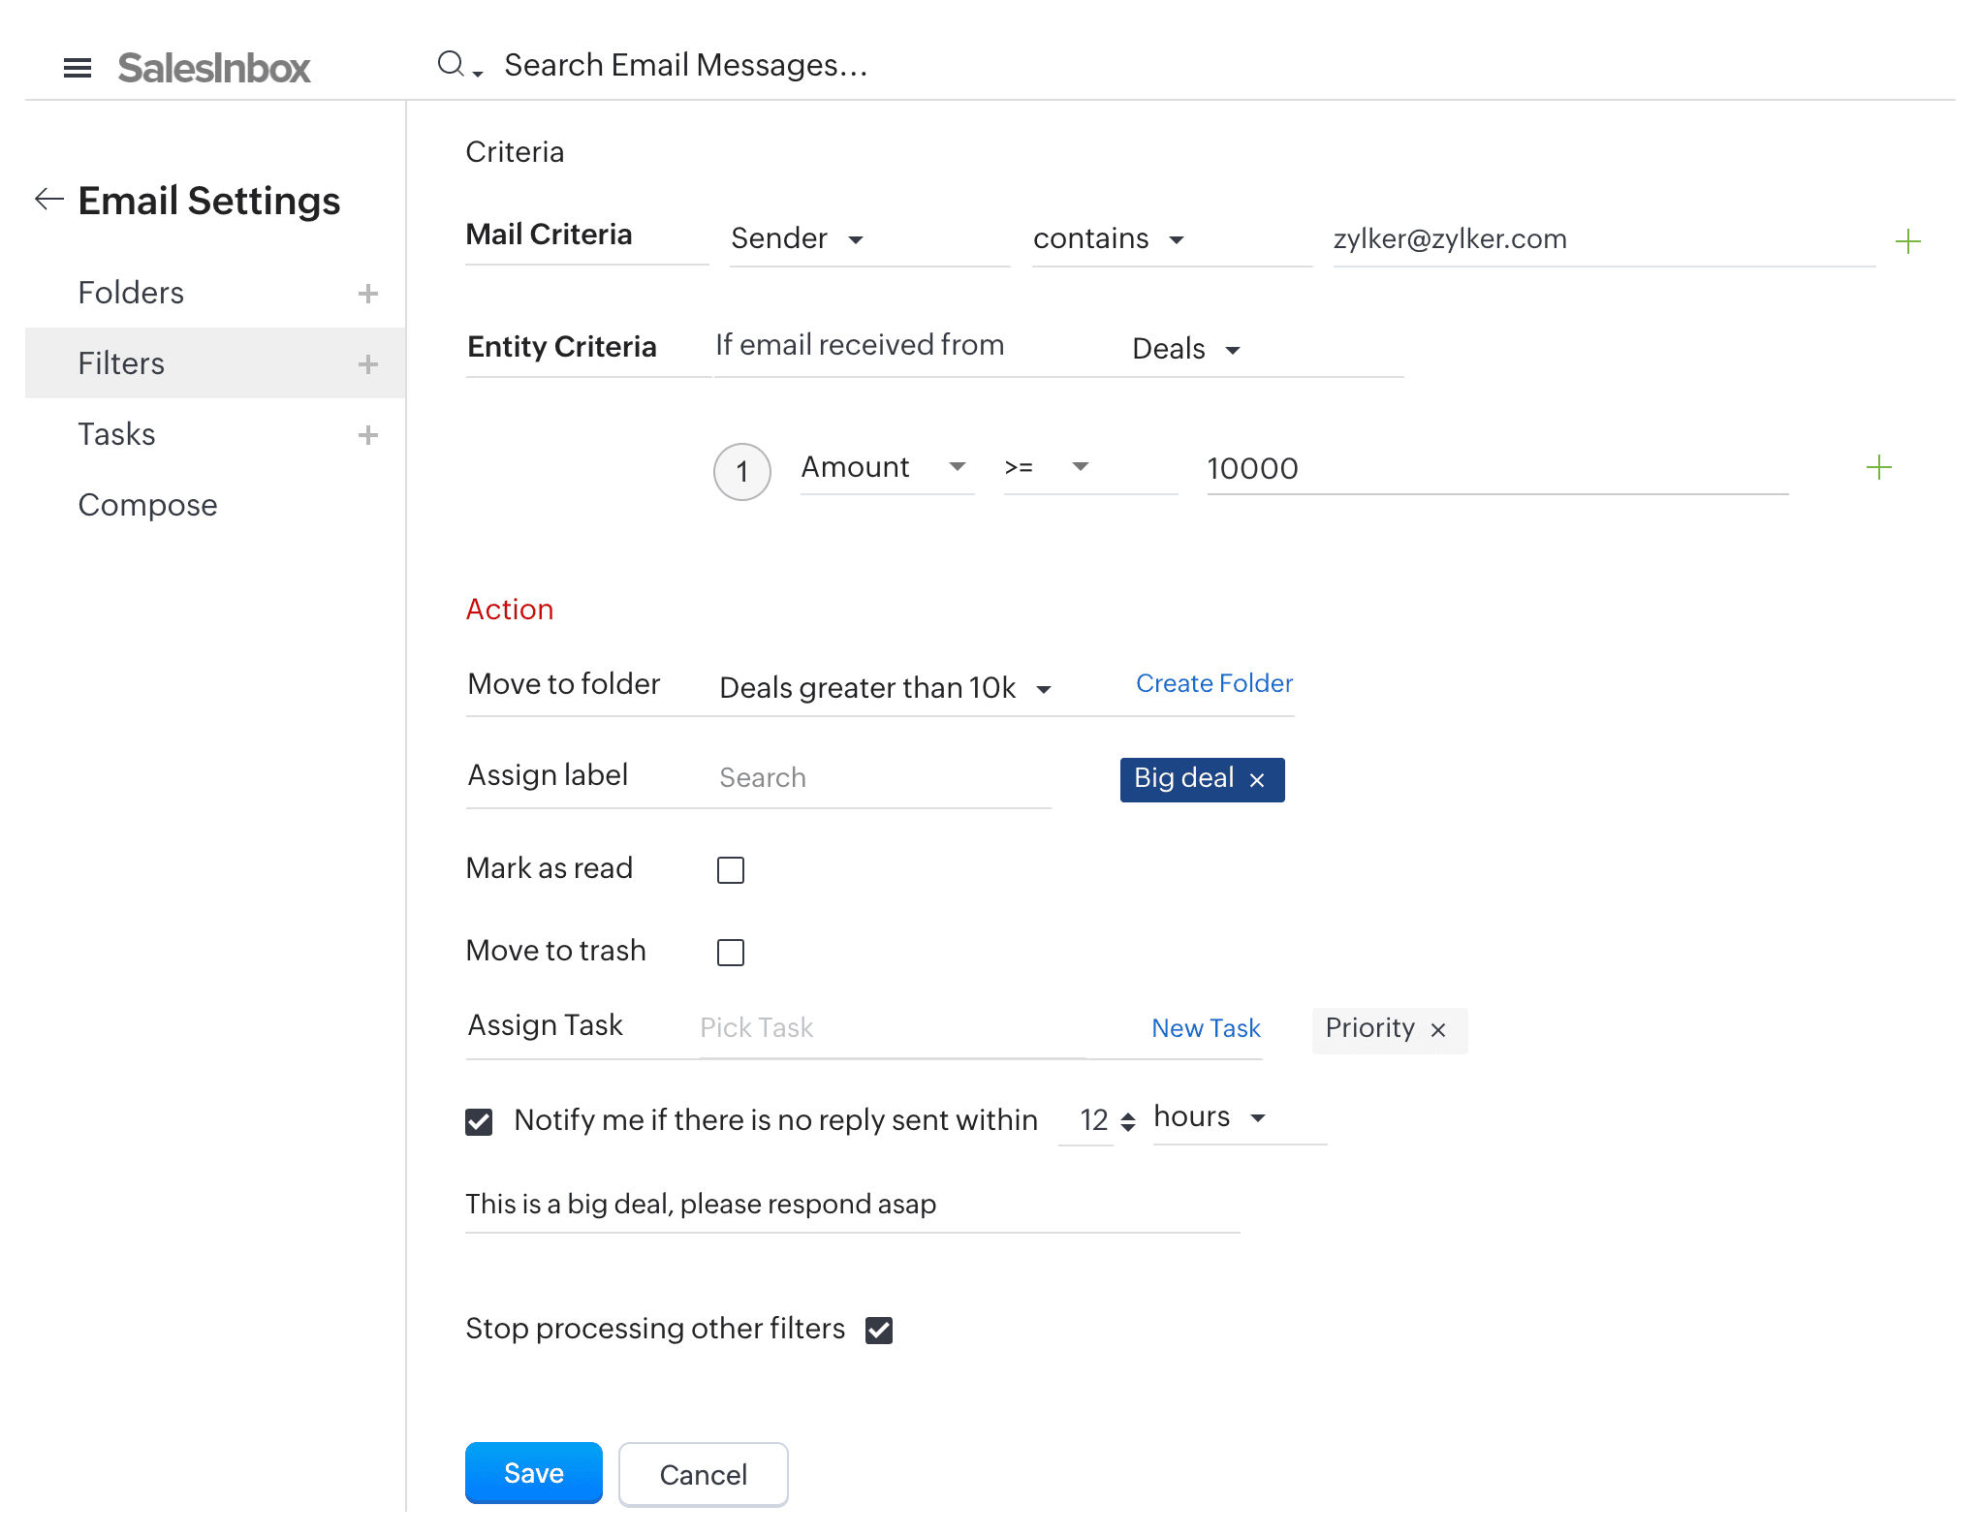Save the filter
Screen dimensions: 1981x1537
click(533, 1473)
